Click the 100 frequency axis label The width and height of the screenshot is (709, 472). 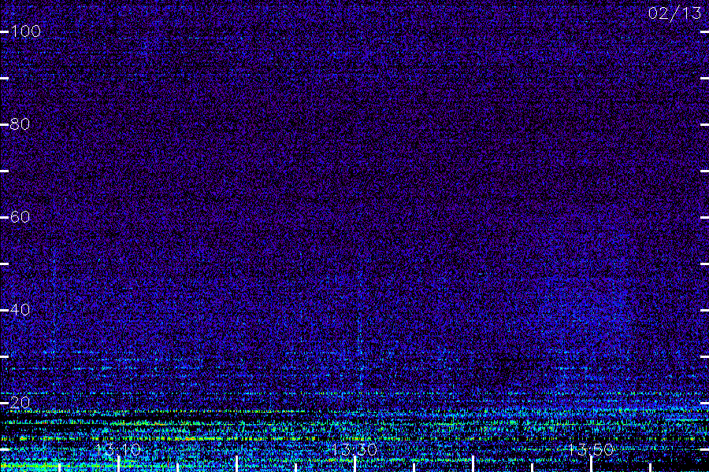coord(25,31)
